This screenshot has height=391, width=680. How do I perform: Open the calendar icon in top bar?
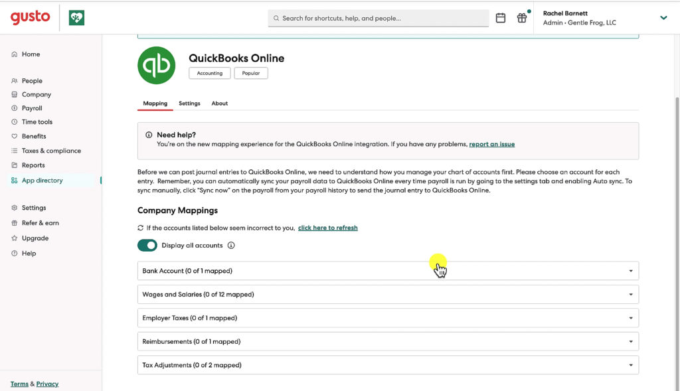[x=501, y=18]
